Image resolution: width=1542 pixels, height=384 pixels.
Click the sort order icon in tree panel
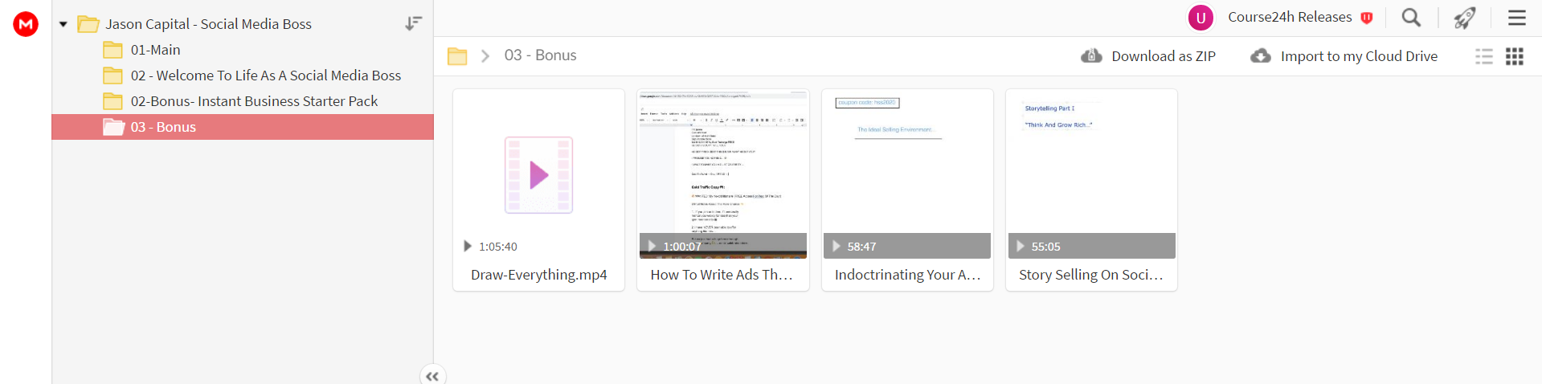[413, 23]
